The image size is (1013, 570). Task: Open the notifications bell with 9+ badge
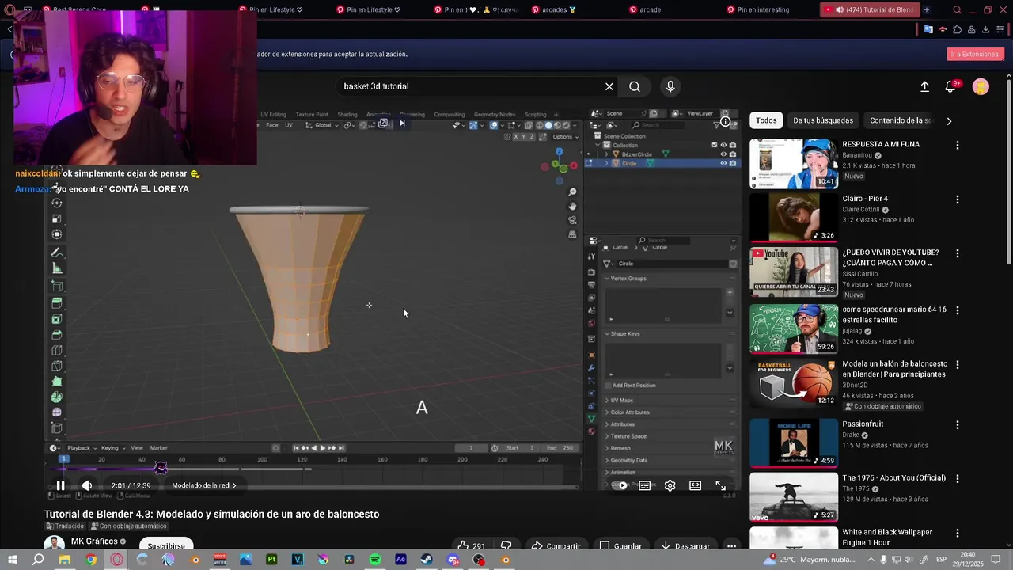click(951, 86)
